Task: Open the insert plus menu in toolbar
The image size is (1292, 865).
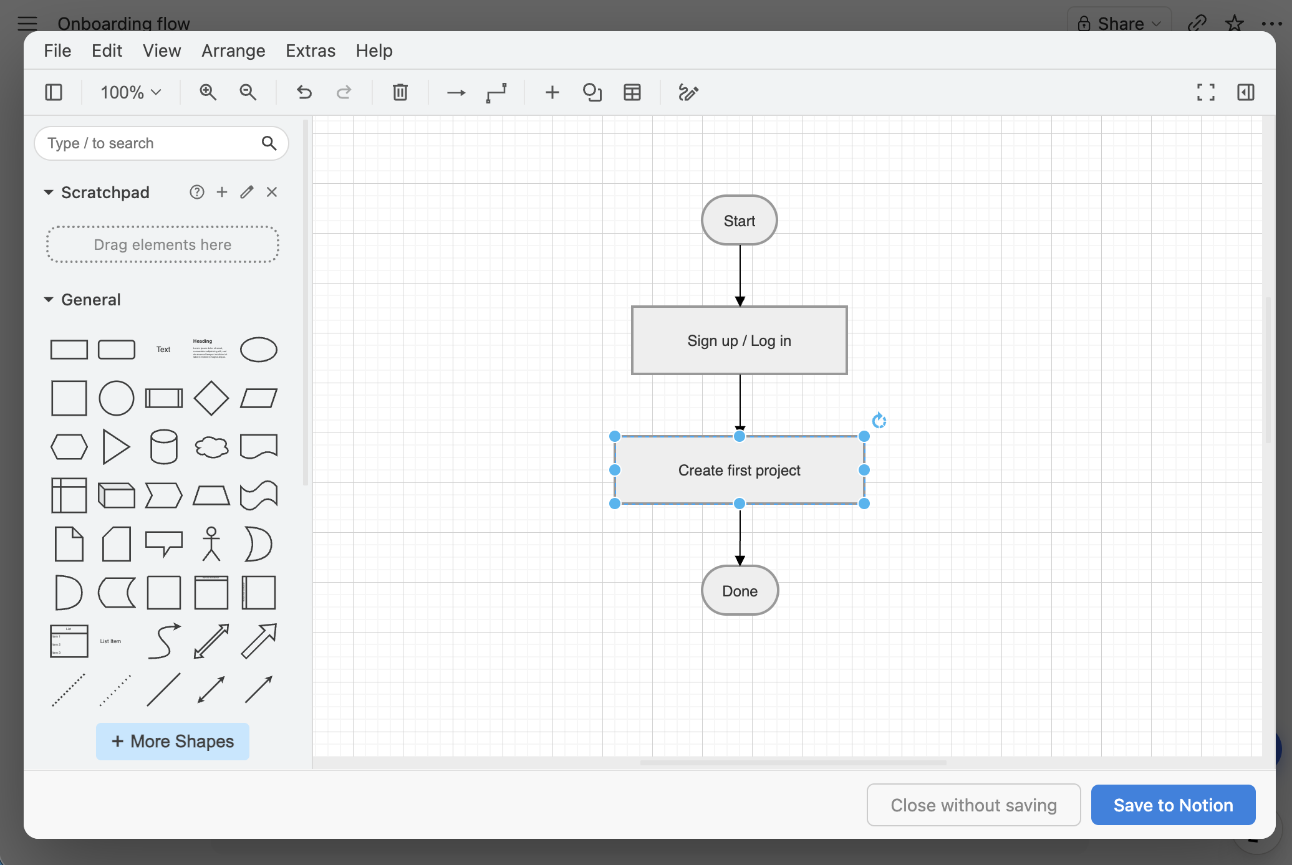Action: coord(552,93)
